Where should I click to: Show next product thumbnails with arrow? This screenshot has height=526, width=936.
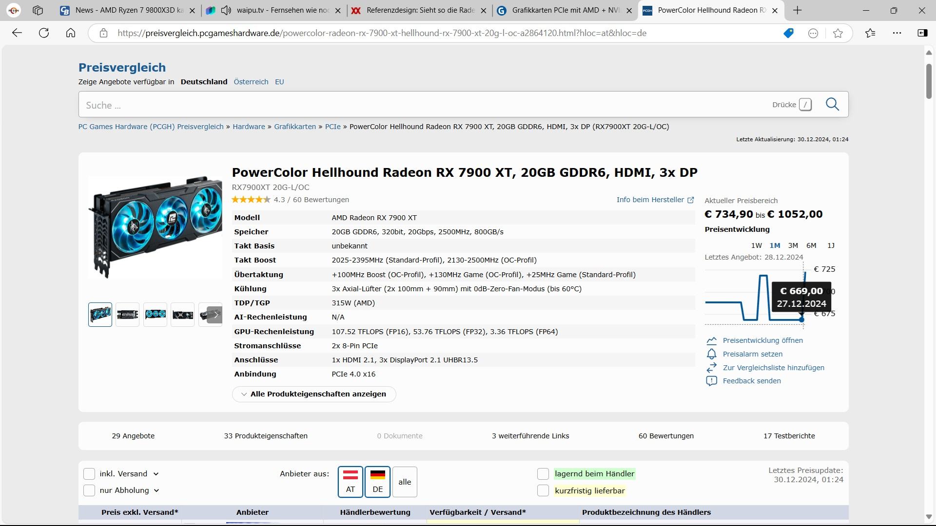tap(215, 315)
